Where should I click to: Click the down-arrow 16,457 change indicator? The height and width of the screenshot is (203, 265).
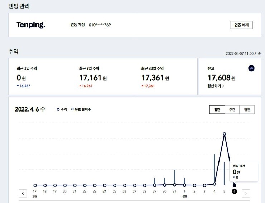[x=24, y=86]
